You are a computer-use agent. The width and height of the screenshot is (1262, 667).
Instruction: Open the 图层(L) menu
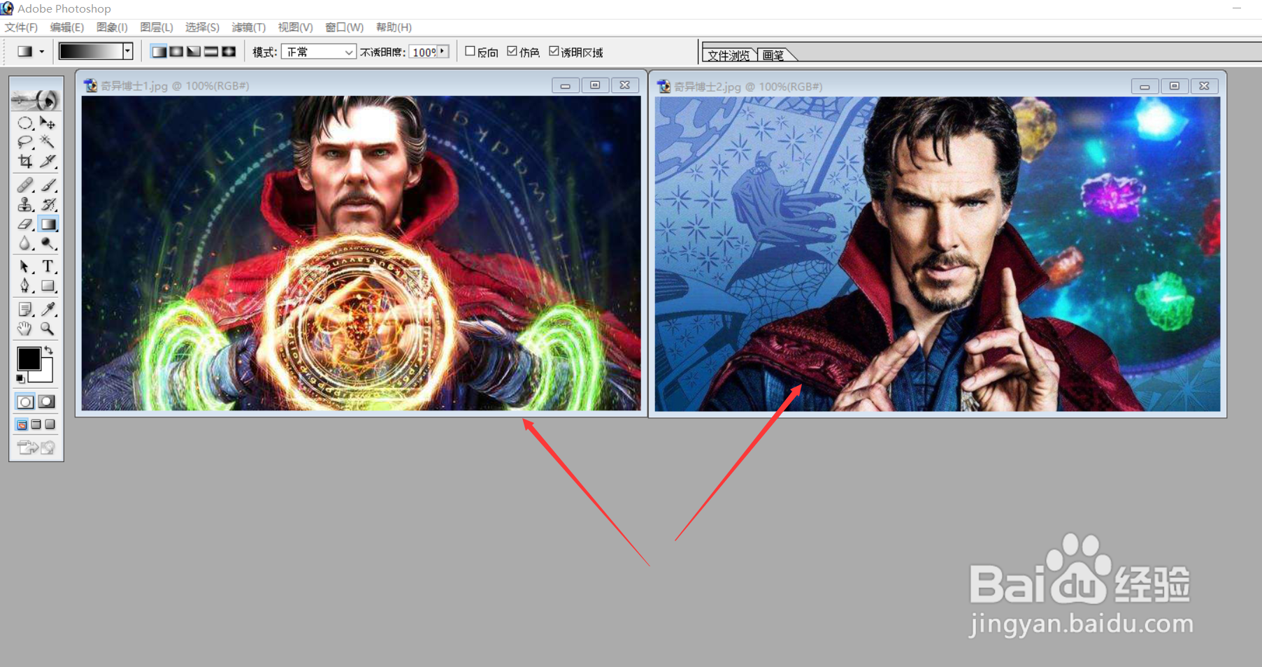(x=157, y=27)
